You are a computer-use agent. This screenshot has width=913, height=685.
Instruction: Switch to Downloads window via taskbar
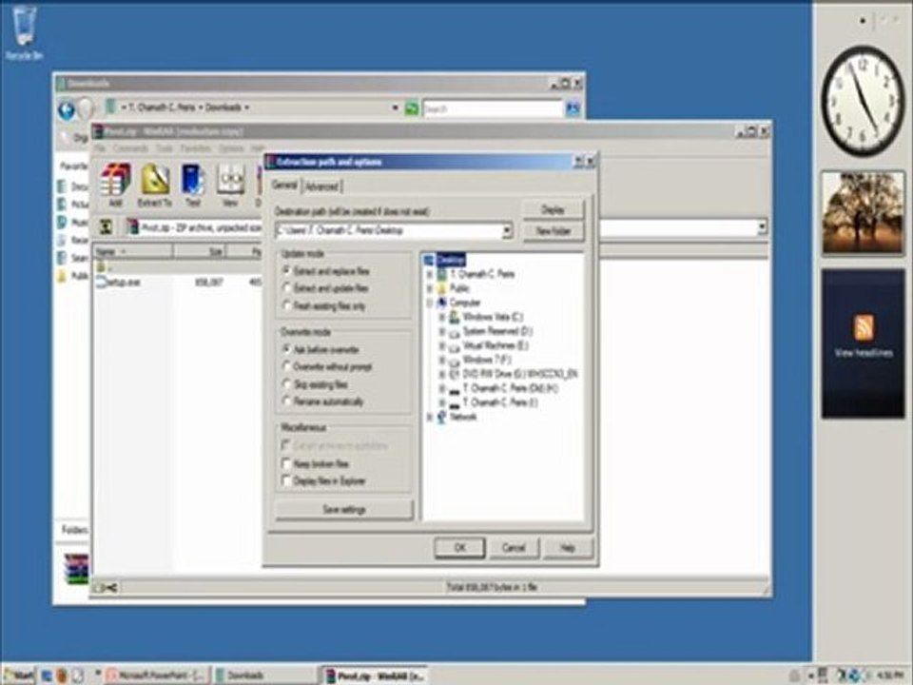coord(264,675)
